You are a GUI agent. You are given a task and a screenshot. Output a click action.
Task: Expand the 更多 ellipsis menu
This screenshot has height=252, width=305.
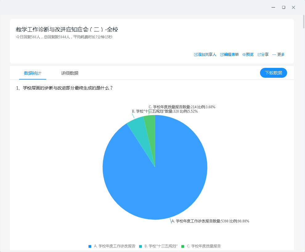click(274, 55)
